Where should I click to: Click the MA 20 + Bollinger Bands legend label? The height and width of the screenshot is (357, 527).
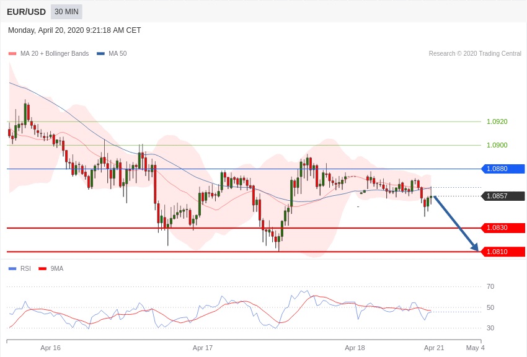[x=55, y=54]
